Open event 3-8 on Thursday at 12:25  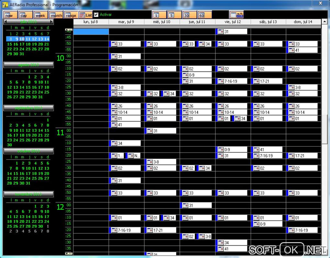(204, 237)
